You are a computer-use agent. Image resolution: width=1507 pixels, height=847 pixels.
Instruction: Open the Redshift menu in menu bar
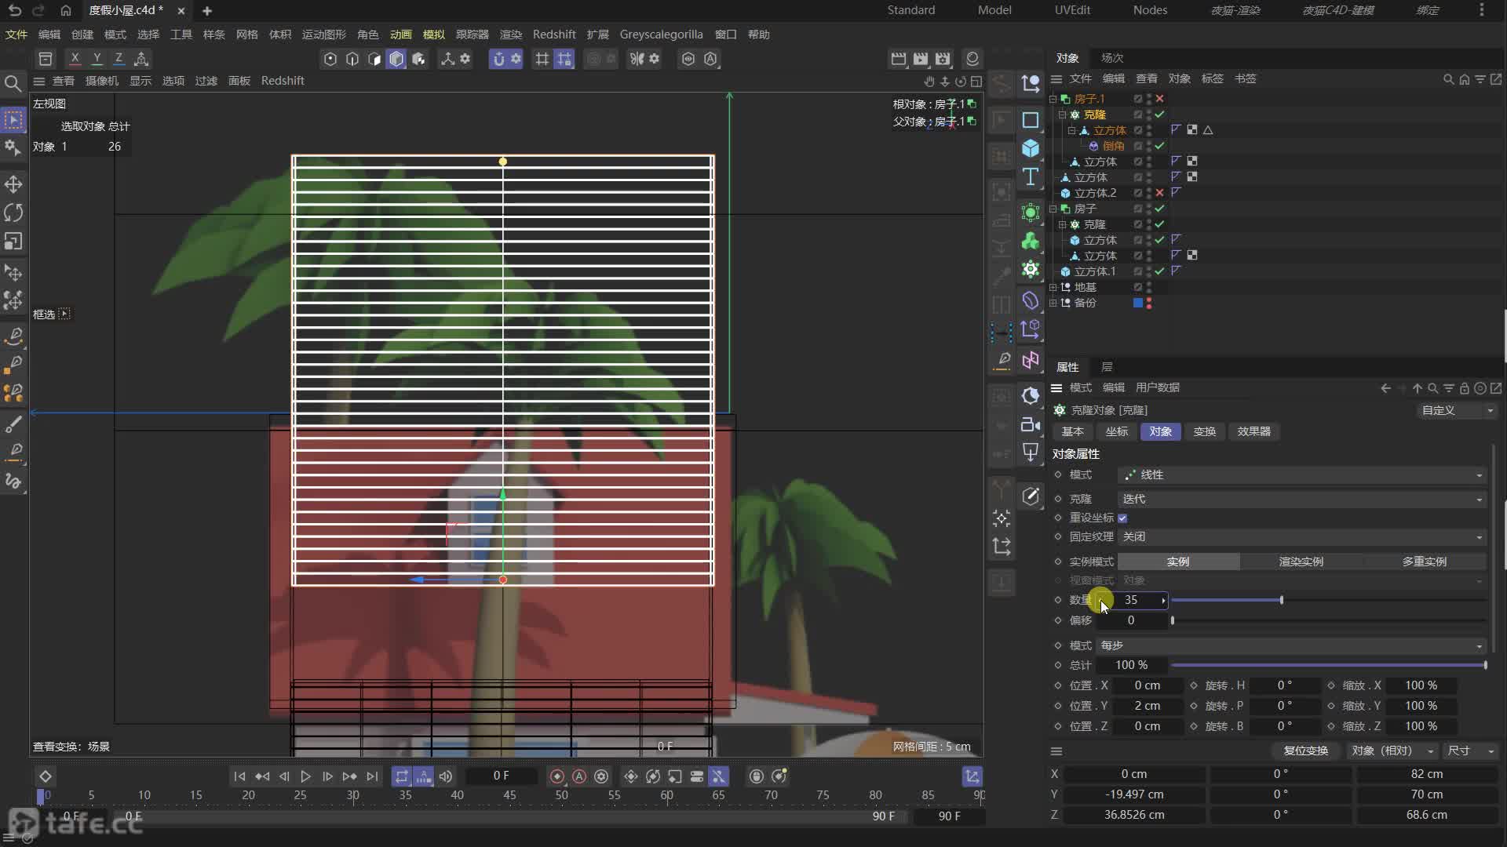[554, 35]
